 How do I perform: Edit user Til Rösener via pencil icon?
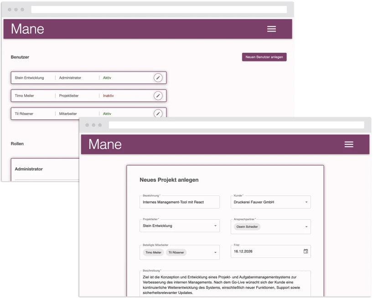click(x=158, y=113)
